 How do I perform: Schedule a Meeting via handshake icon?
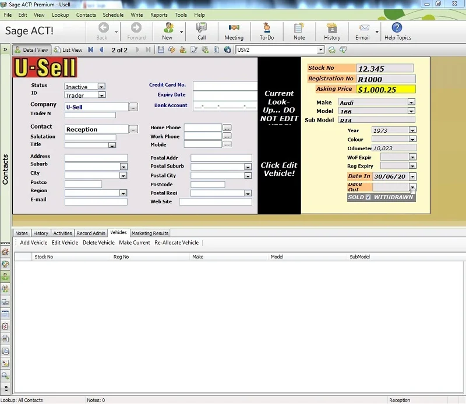coord(234,27)
